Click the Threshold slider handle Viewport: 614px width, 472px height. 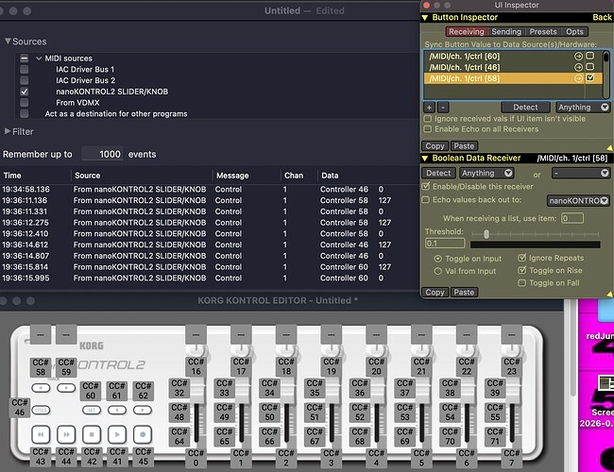486,234
